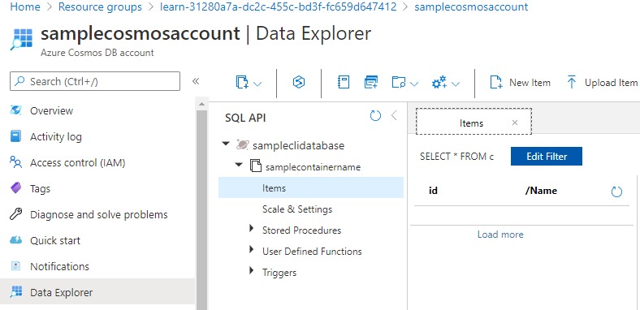
Task: Click the Notifications page icon
Action: [15, 266]
